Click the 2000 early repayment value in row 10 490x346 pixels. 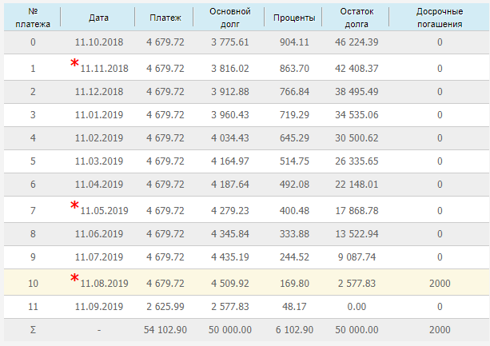439,283
